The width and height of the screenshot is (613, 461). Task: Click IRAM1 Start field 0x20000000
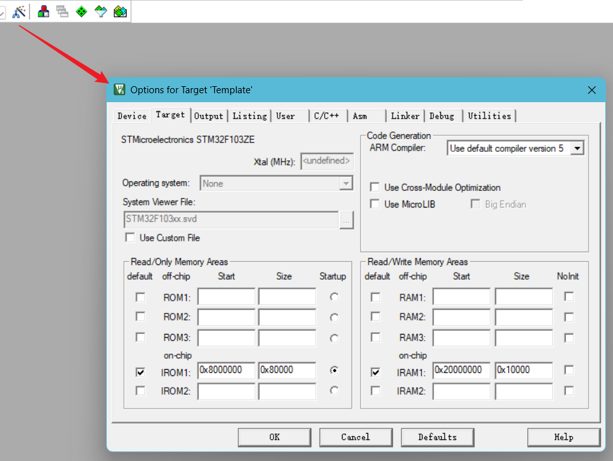462,370
